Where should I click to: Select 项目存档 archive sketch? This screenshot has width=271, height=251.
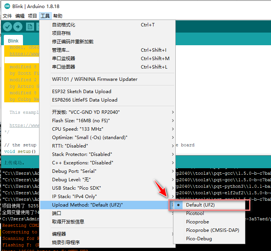[108, 33]
